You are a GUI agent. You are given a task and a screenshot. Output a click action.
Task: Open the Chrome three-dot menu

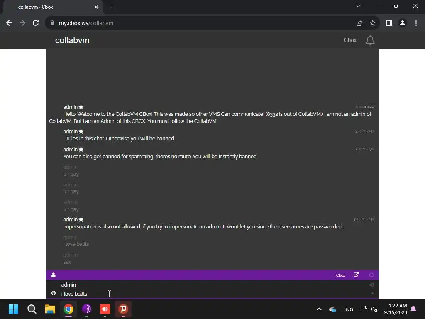[416, 23]
